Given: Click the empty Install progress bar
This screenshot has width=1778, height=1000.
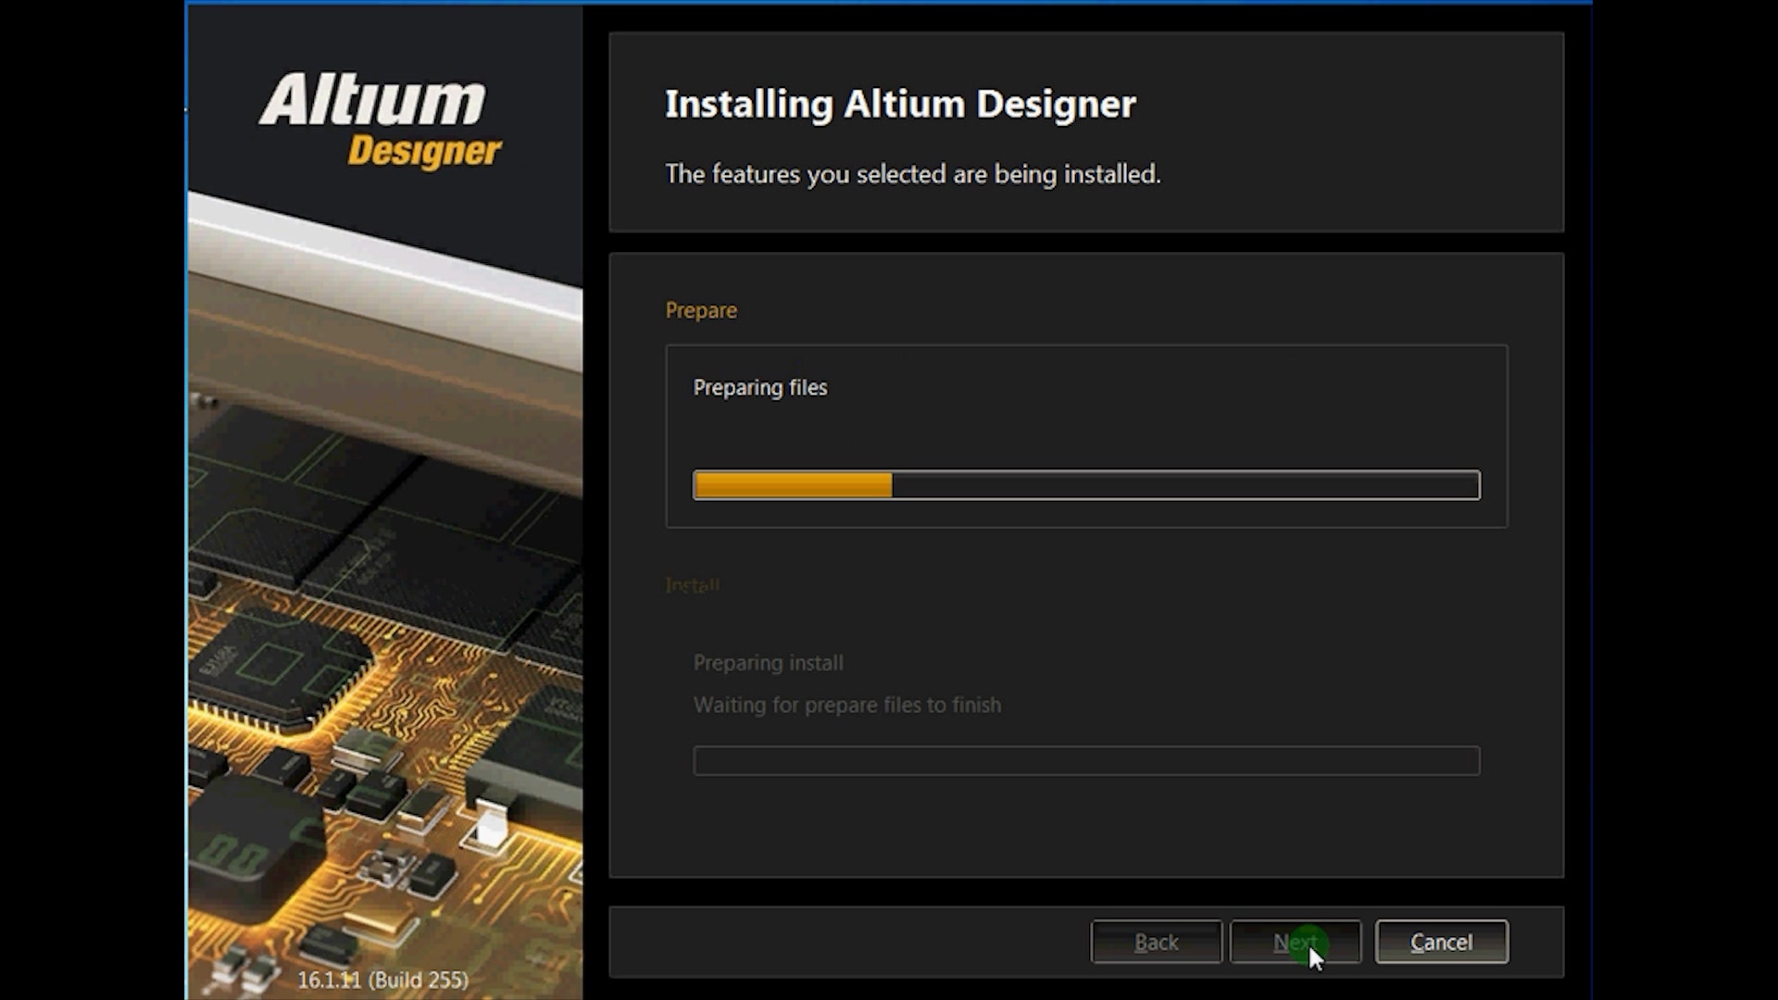Looking at the screenshot, I should [x=1085, y=761].
